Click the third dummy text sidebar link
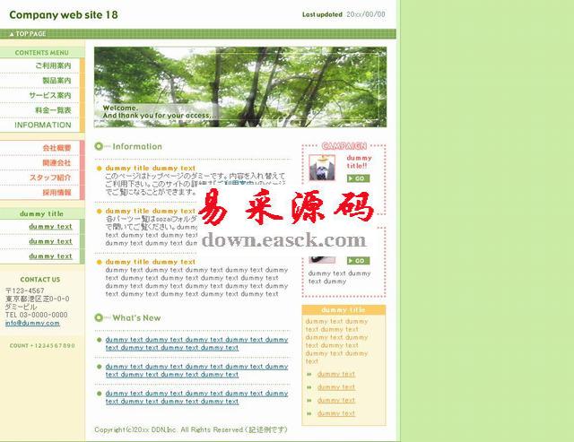The height and width of the screenshot is (442, 574). coord(50,256)
